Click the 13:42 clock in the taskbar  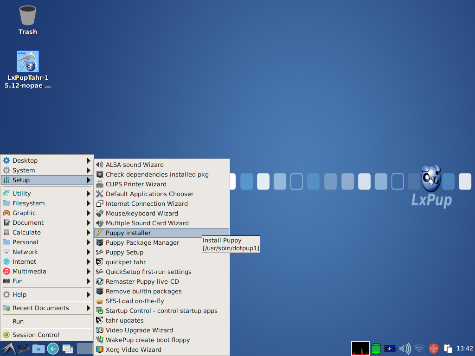click(465, 349)
